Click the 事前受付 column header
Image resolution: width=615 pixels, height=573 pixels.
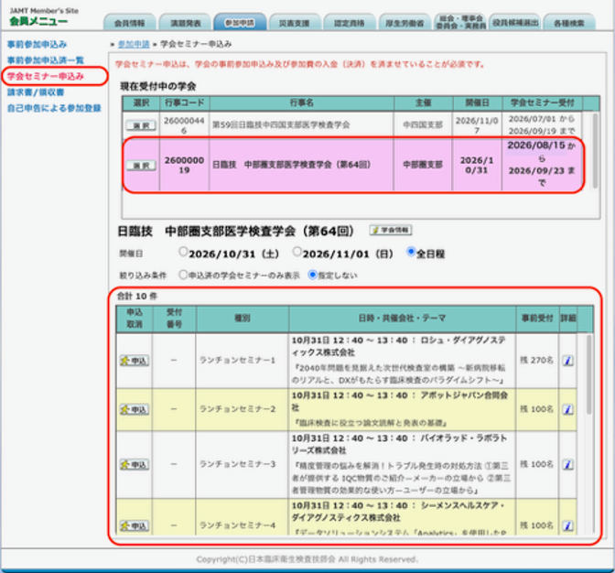coord(537,318)
